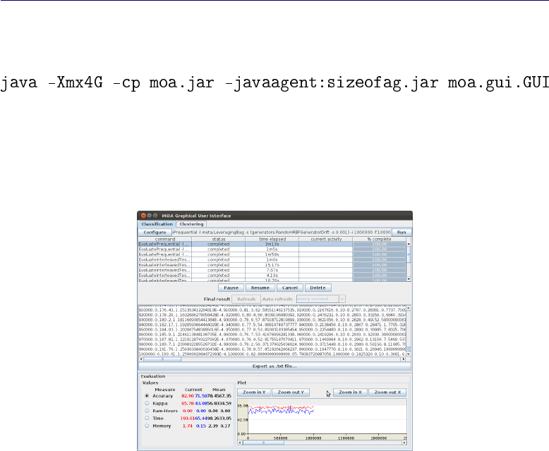This screenshot has height=451, width=549.
Task: Resume the selected task
Action: point(260,288)
